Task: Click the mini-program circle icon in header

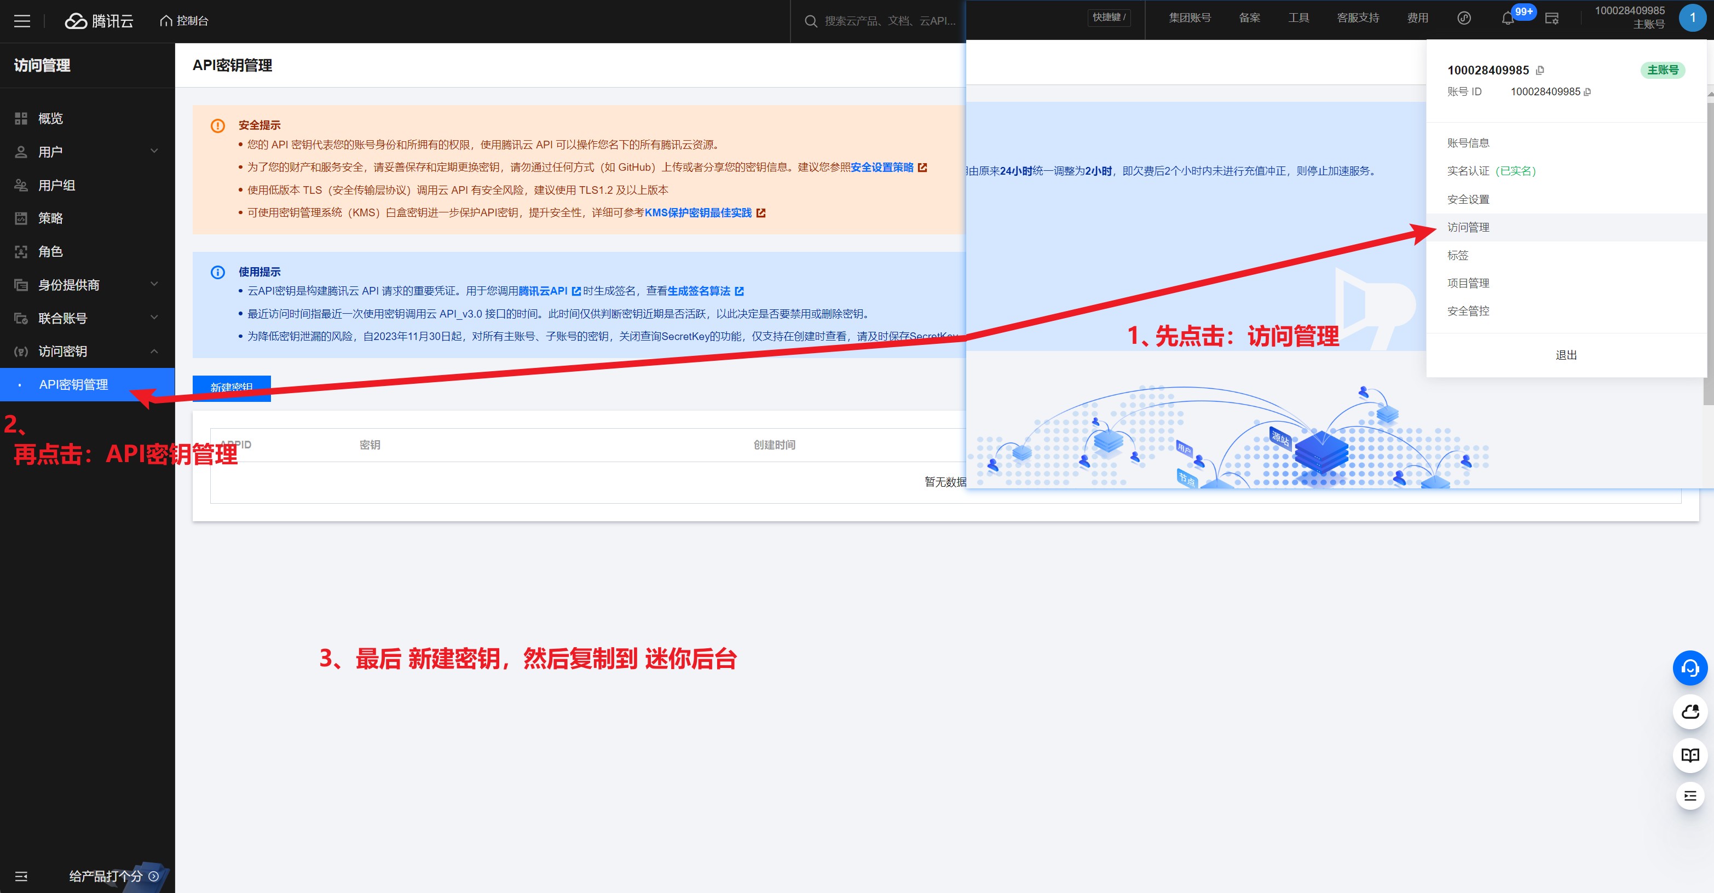Action: [1464, 18]
